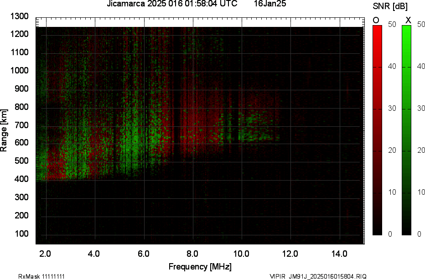The height and width of the screenshot is (280, 425).
Task: Click the 300 range tick label
Action: [21, 197]
